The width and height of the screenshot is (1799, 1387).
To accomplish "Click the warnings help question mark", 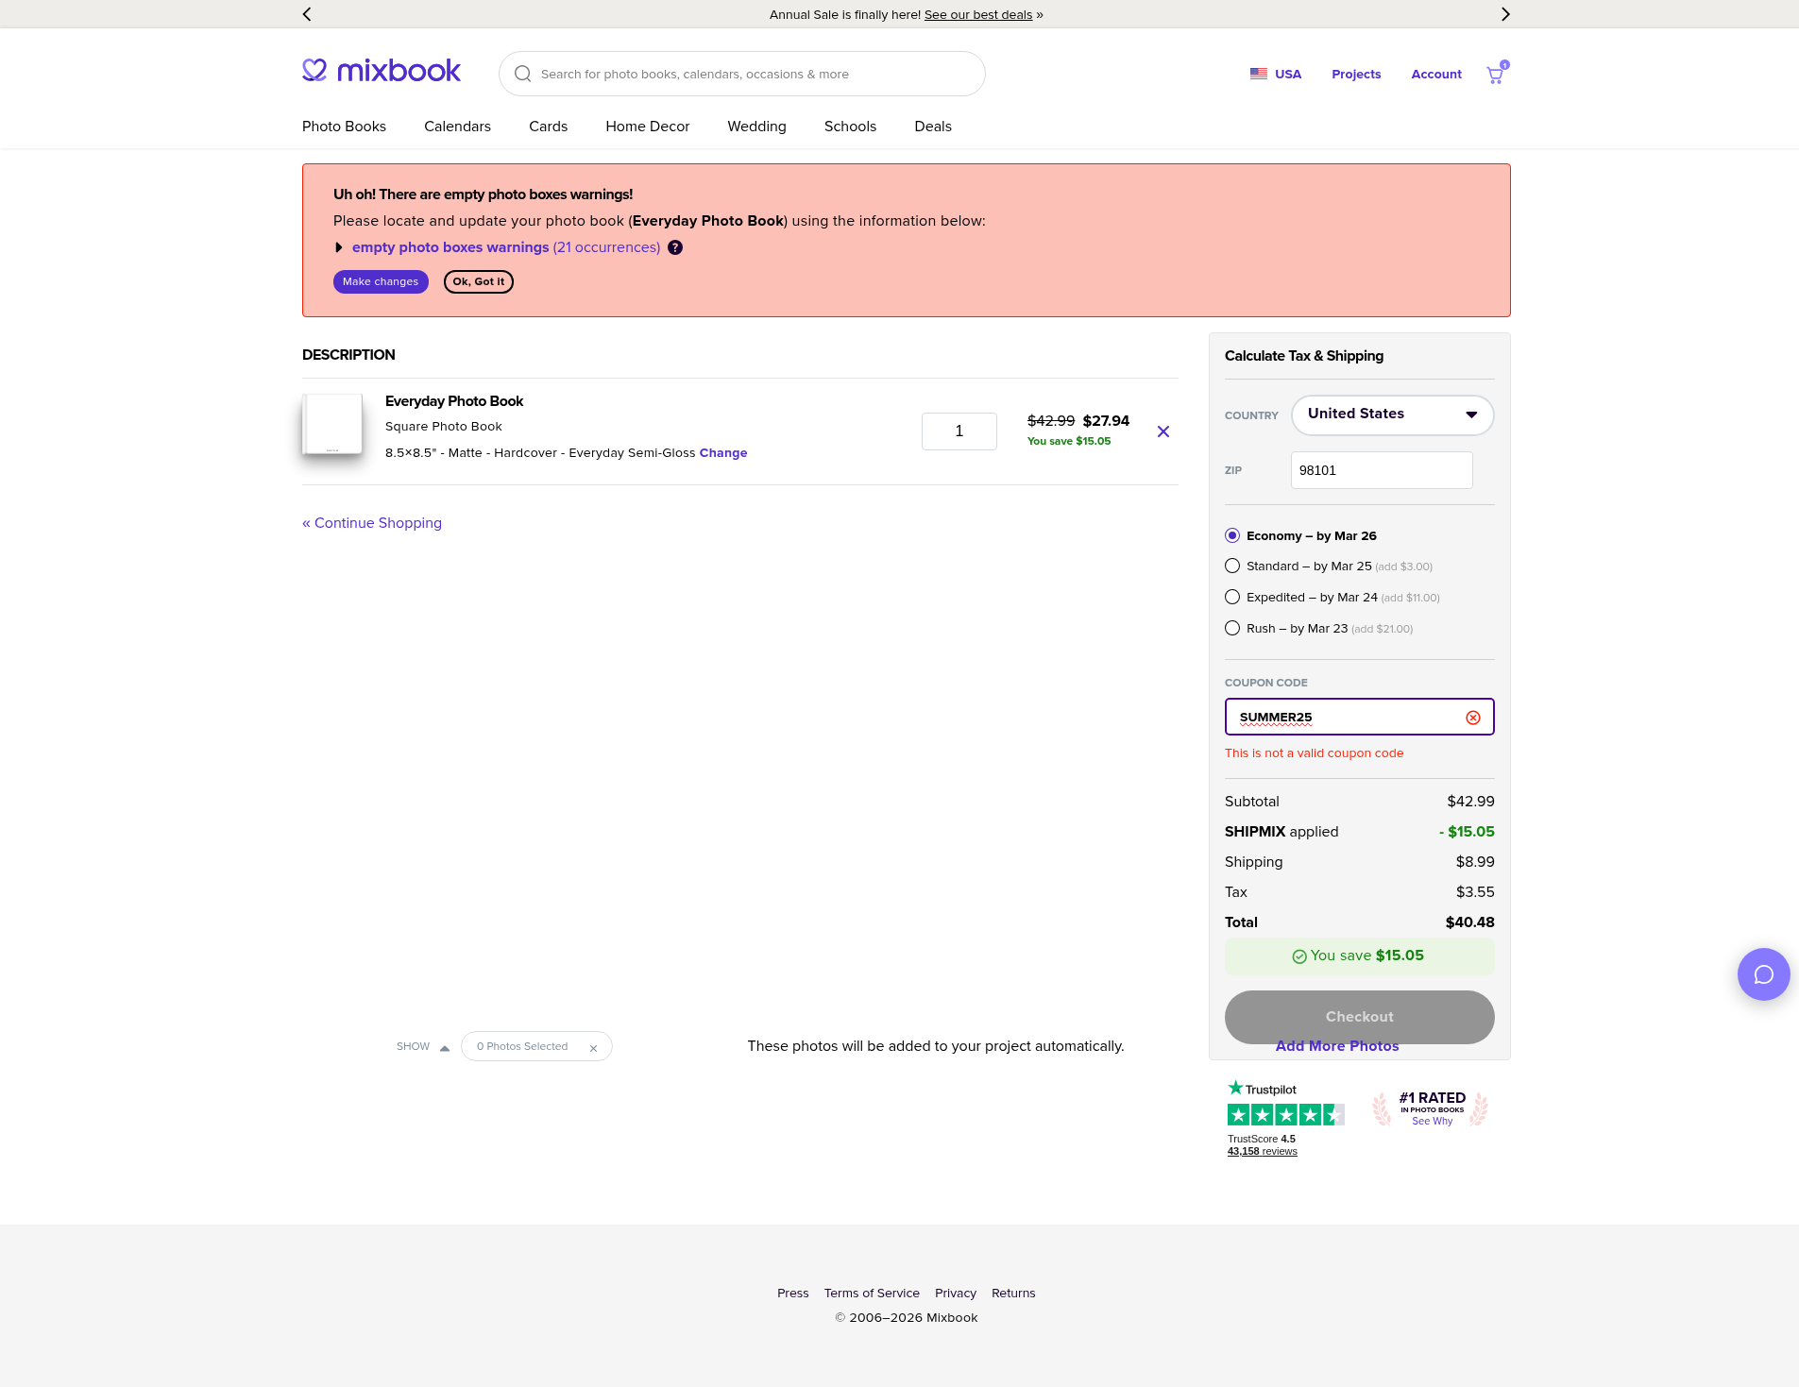I will (675, 247).
